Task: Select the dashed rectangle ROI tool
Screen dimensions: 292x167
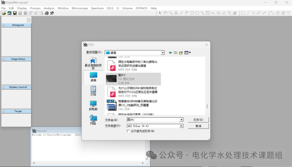Action: click(x=243, y=13)
